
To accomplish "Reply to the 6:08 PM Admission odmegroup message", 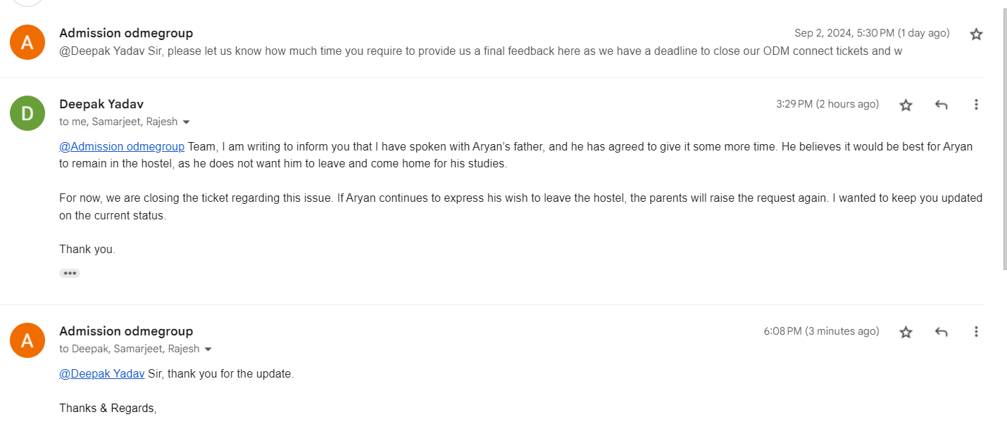I will point(941,332).
